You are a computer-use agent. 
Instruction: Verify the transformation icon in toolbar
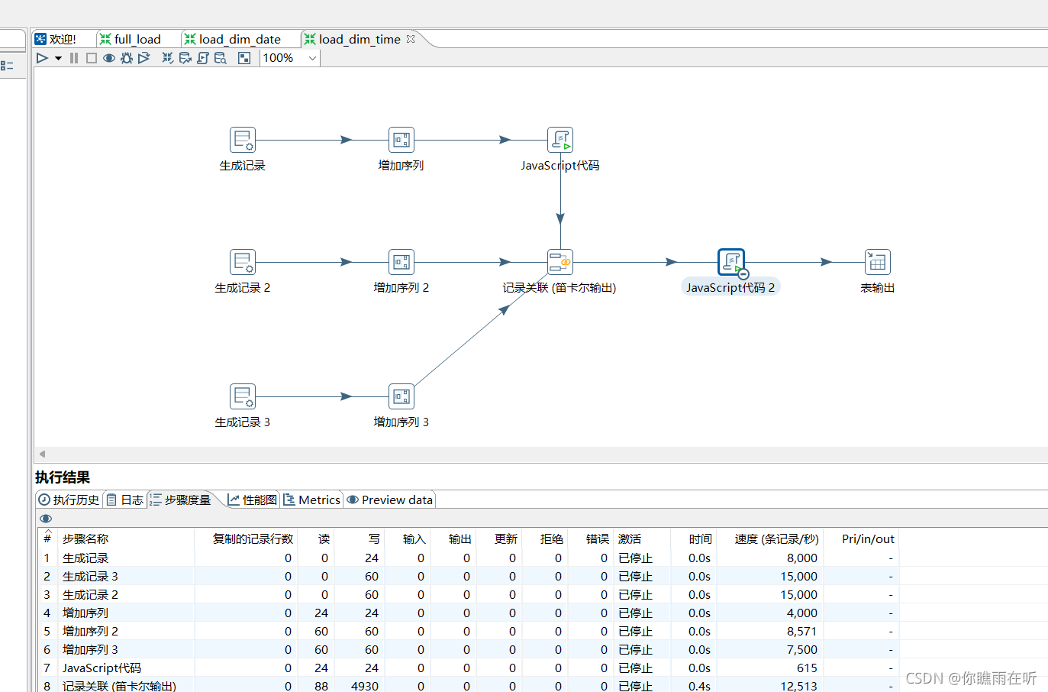pyautogui.click(x=167, y=58)
